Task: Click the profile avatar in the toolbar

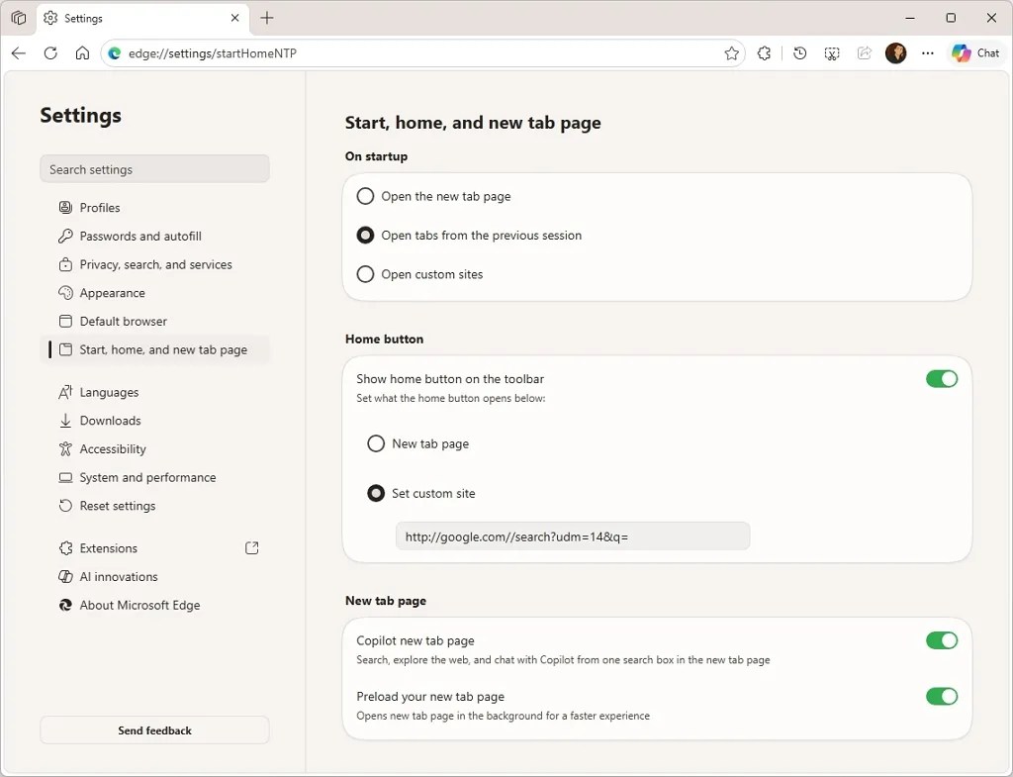Action: click(x=895, y=52)
